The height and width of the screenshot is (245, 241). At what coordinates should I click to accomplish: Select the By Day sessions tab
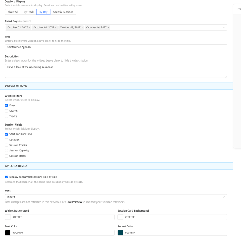pos(44,12)
